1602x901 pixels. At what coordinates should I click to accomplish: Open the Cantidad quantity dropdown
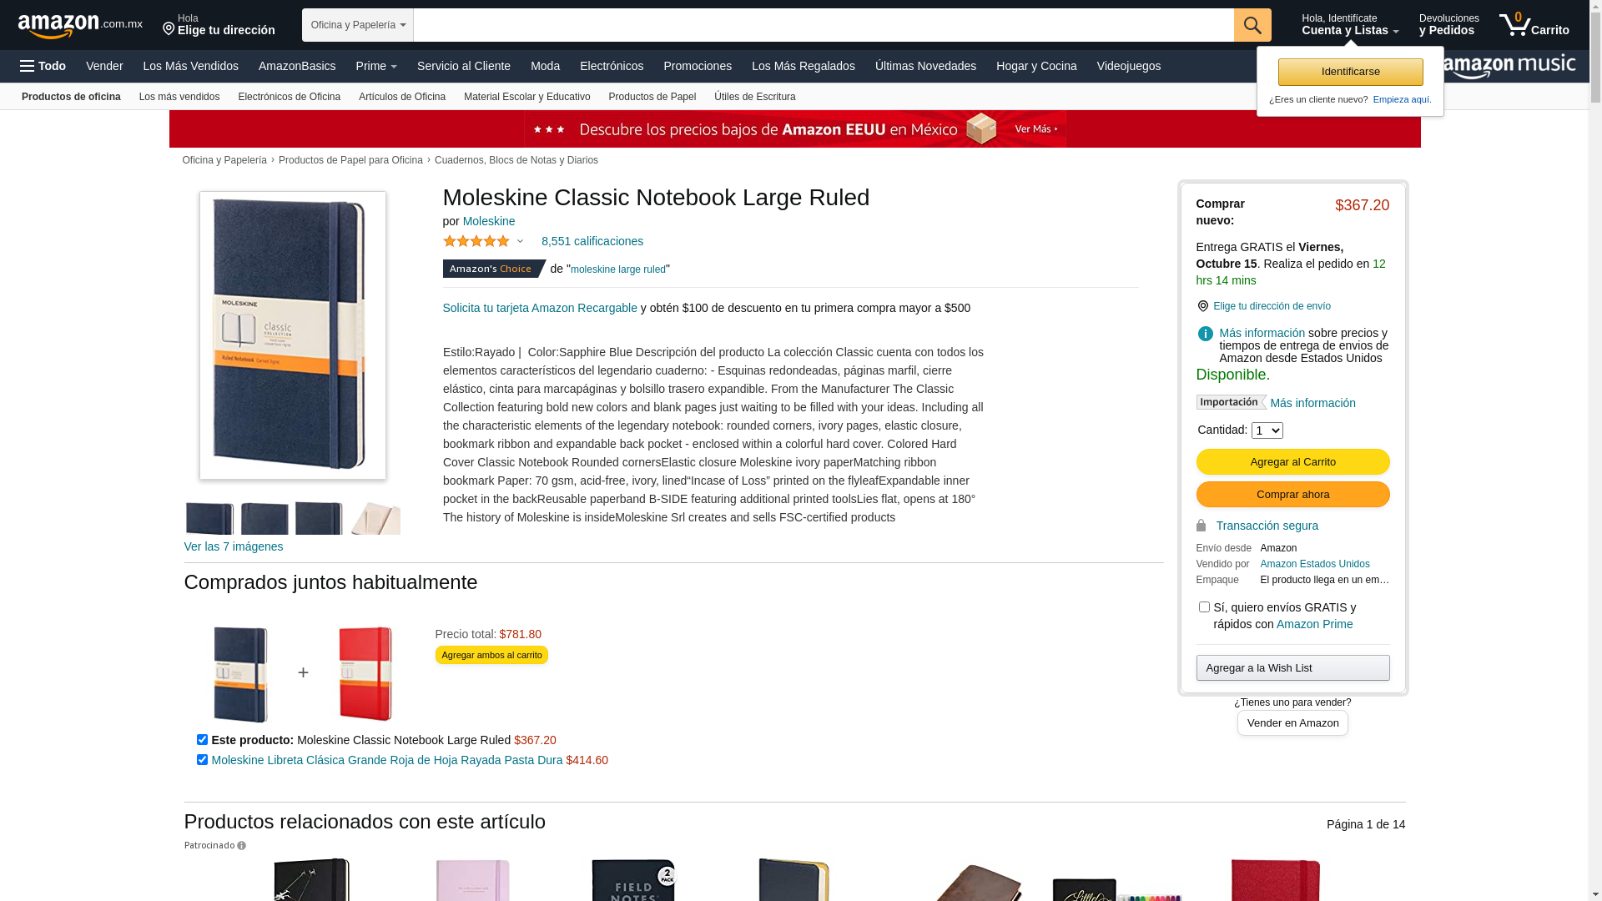click(1267, 430)
